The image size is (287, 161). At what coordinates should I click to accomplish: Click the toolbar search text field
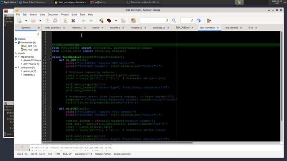152,21
